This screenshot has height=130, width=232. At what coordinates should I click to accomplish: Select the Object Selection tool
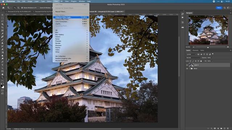[x=3, y=24]
